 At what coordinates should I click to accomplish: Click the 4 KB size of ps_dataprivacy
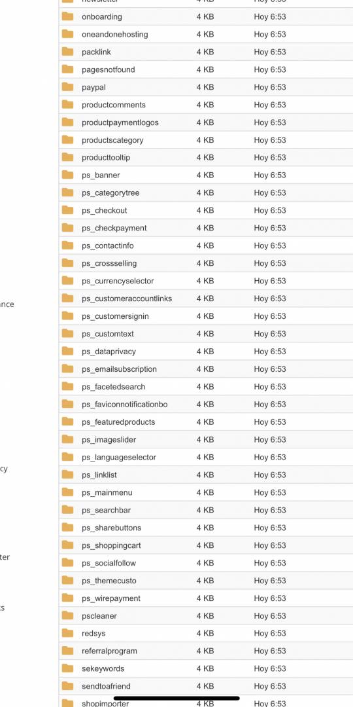point(205,352)
